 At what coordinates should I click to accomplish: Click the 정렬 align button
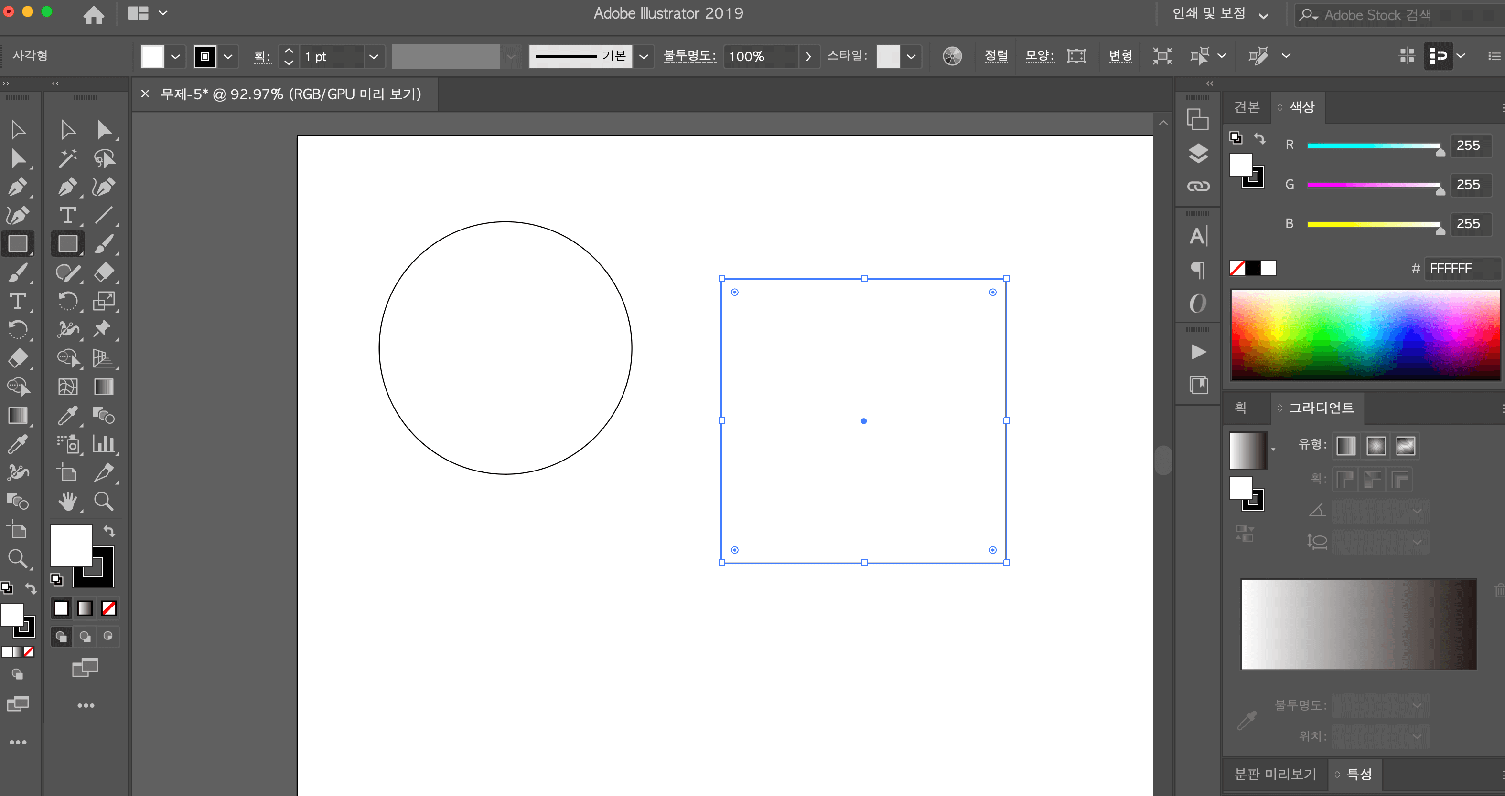pos(996,56)
